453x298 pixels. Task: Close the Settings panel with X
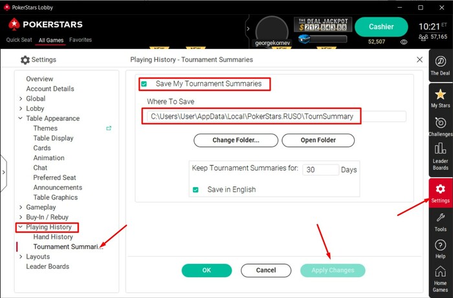pos(419,59)
